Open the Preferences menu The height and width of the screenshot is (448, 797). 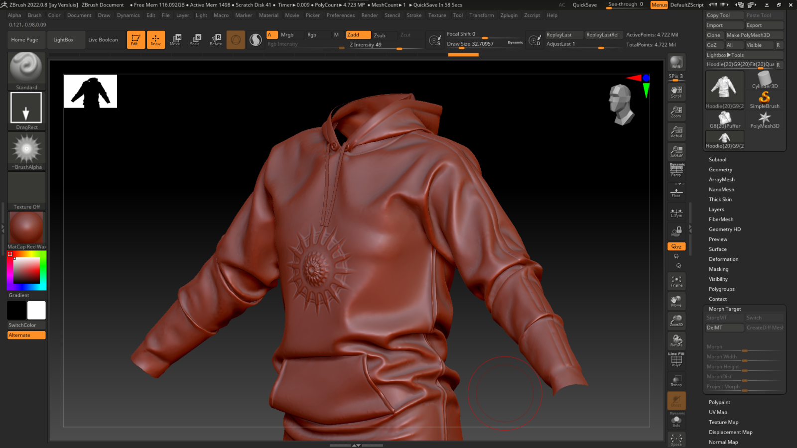[341, 15]
